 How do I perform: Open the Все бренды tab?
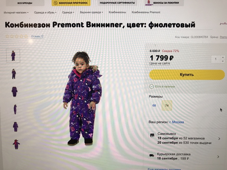[25, 3]
